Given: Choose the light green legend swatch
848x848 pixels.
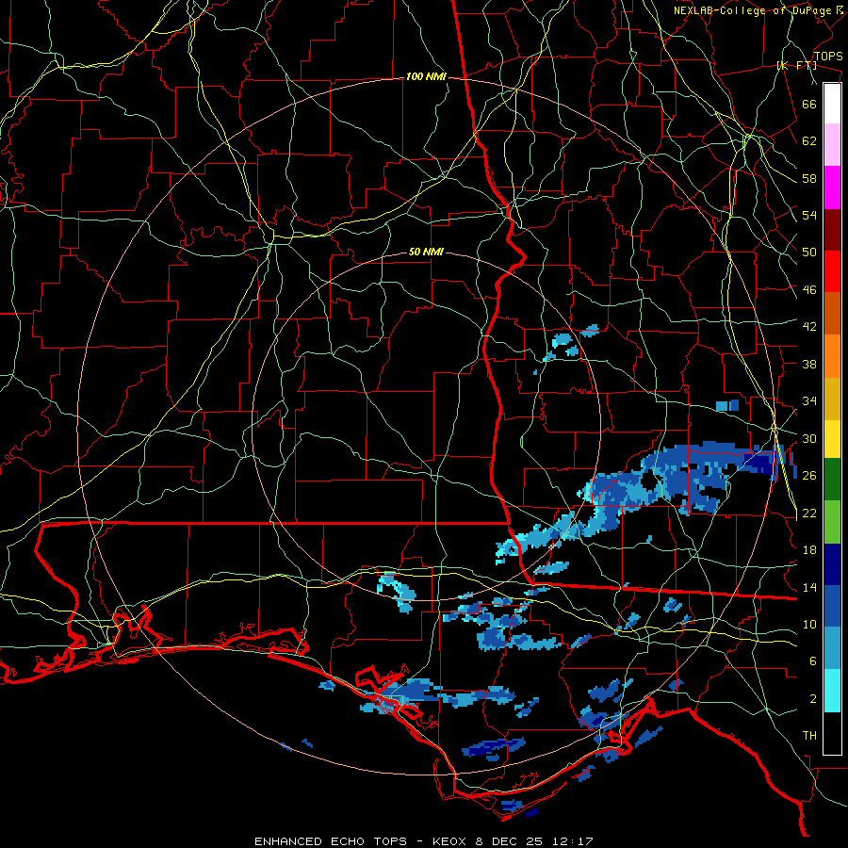Looking at the screenshot, I should (832, 522).
